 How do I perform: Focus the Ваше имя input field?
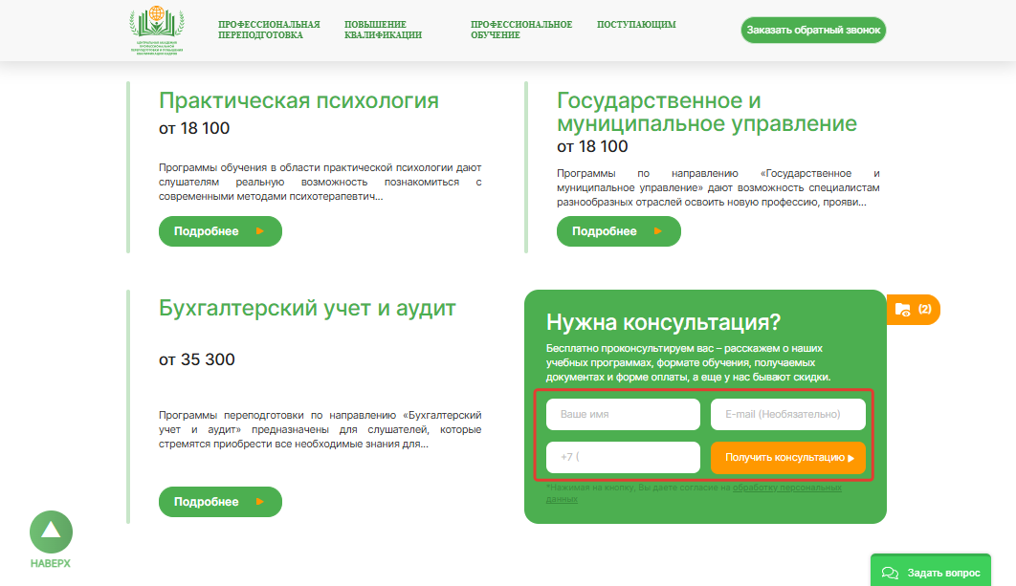point(624,414)
